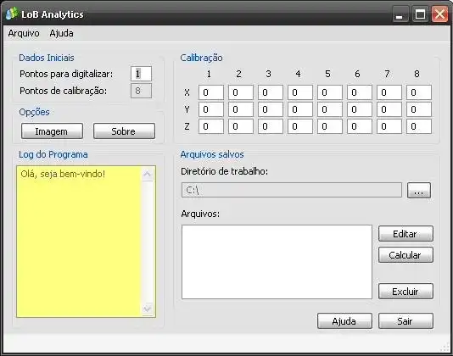Click inside the Arquivos list box
Screen dimensions: 453x356
(277, 262)
